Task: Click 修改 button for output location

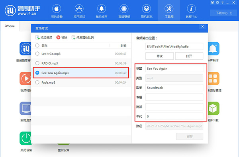Action: [x=160, y=56]
